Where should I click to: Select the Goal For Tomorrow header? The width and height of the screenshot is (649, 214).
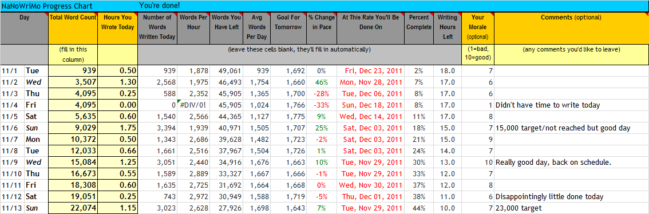point(288,28)
